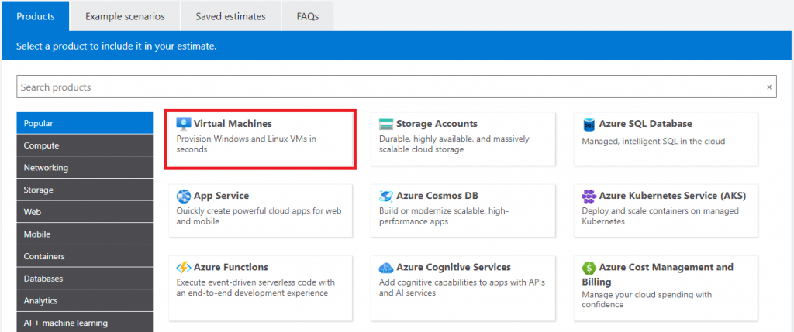This screenshot has width=794, height=332.
Task: Click the Azure SQL Database icon
Action: click(x=589, y=124)
